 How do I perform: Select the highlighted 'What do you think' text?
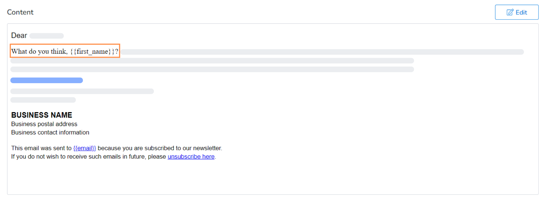tap(65, 51)
